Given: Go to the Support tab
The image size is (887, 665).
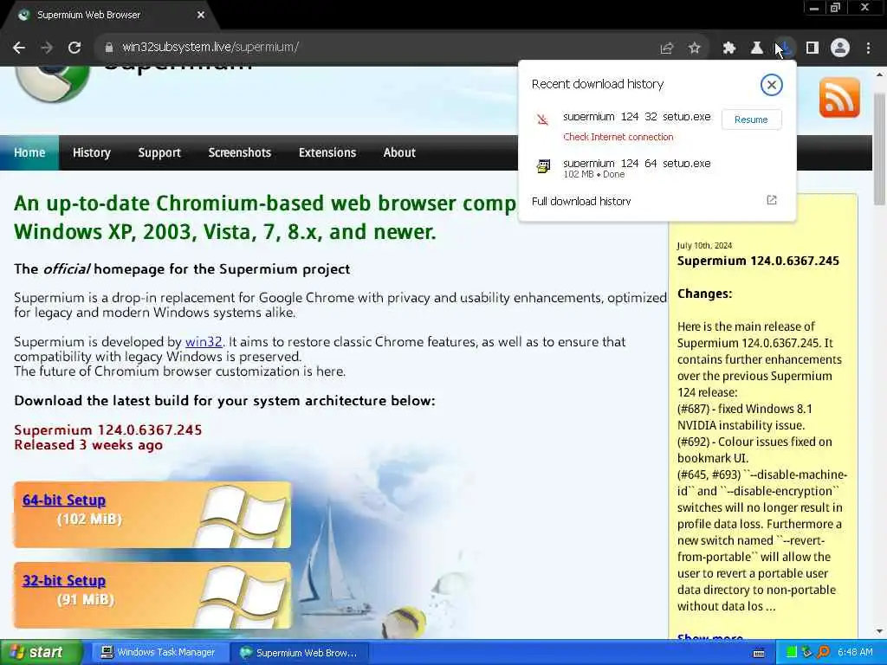Looking at the screenshot, I should coord(159,152).
